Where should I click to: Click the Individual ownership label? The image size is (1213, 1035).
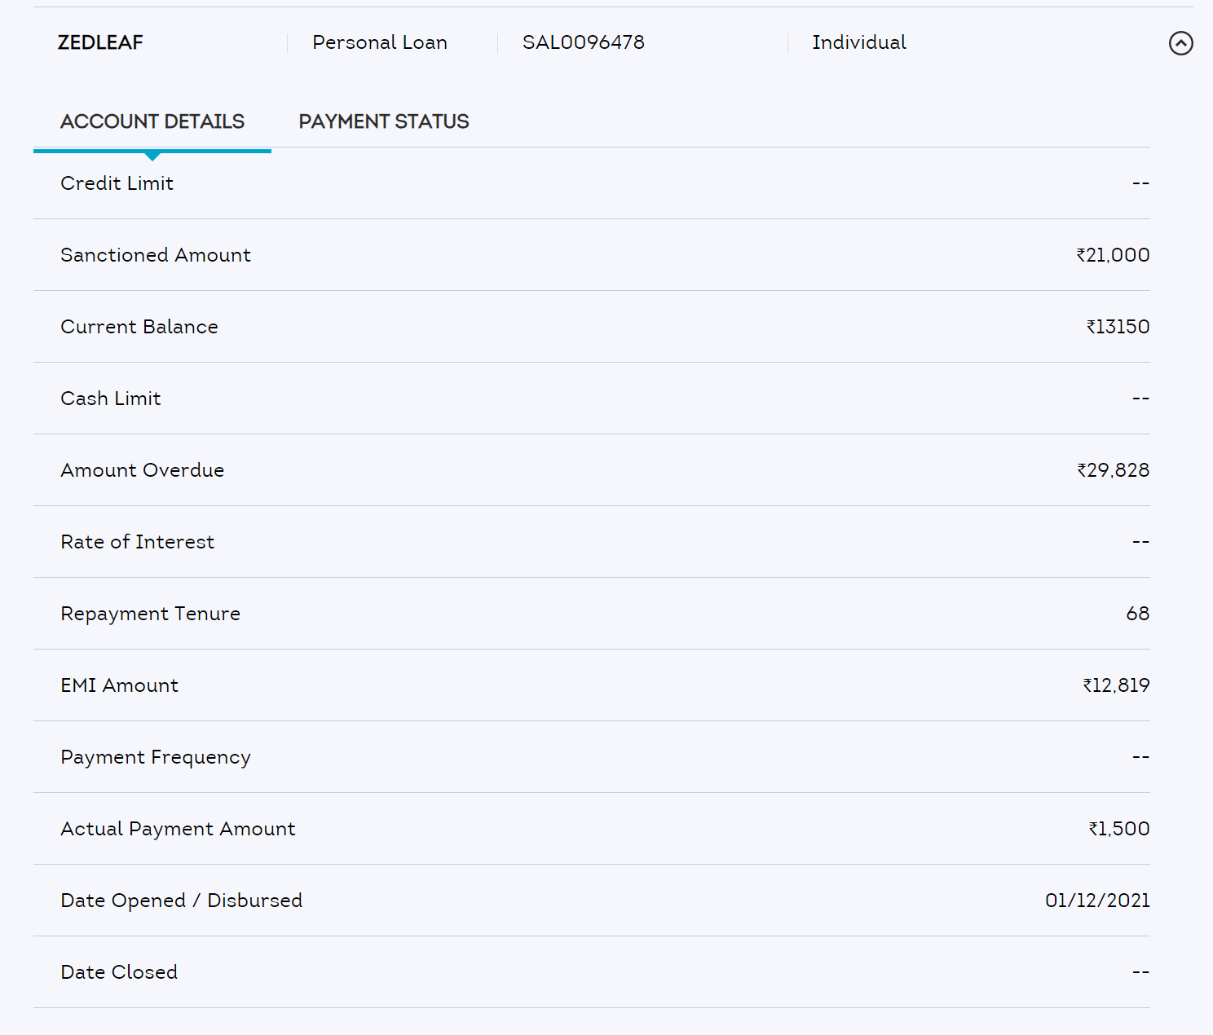click(x=858, y=42)
